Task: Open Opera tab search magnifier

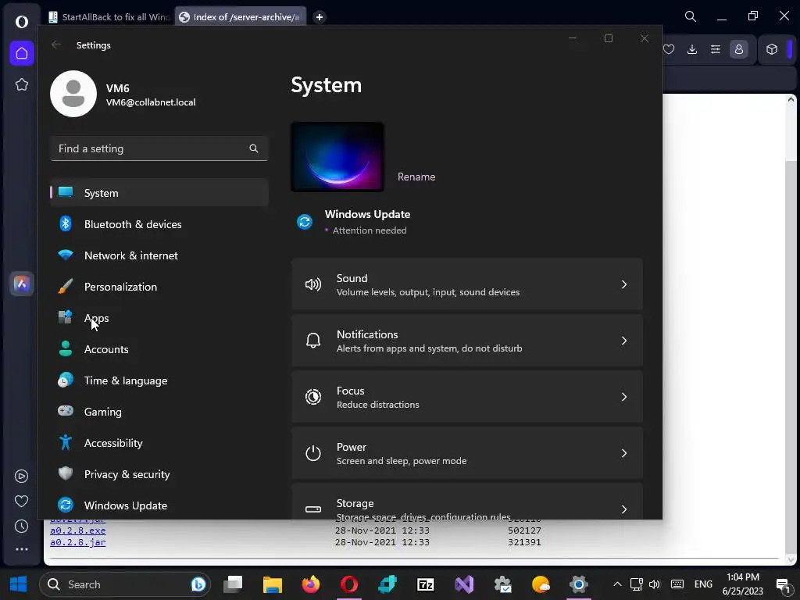Action: pyautogui.click(x=691, y=16)
